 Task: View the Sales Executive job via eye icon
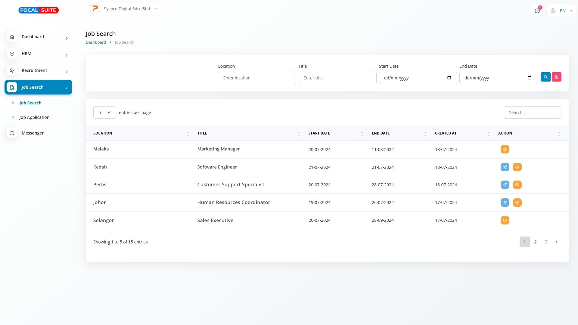tap(505, 220)
